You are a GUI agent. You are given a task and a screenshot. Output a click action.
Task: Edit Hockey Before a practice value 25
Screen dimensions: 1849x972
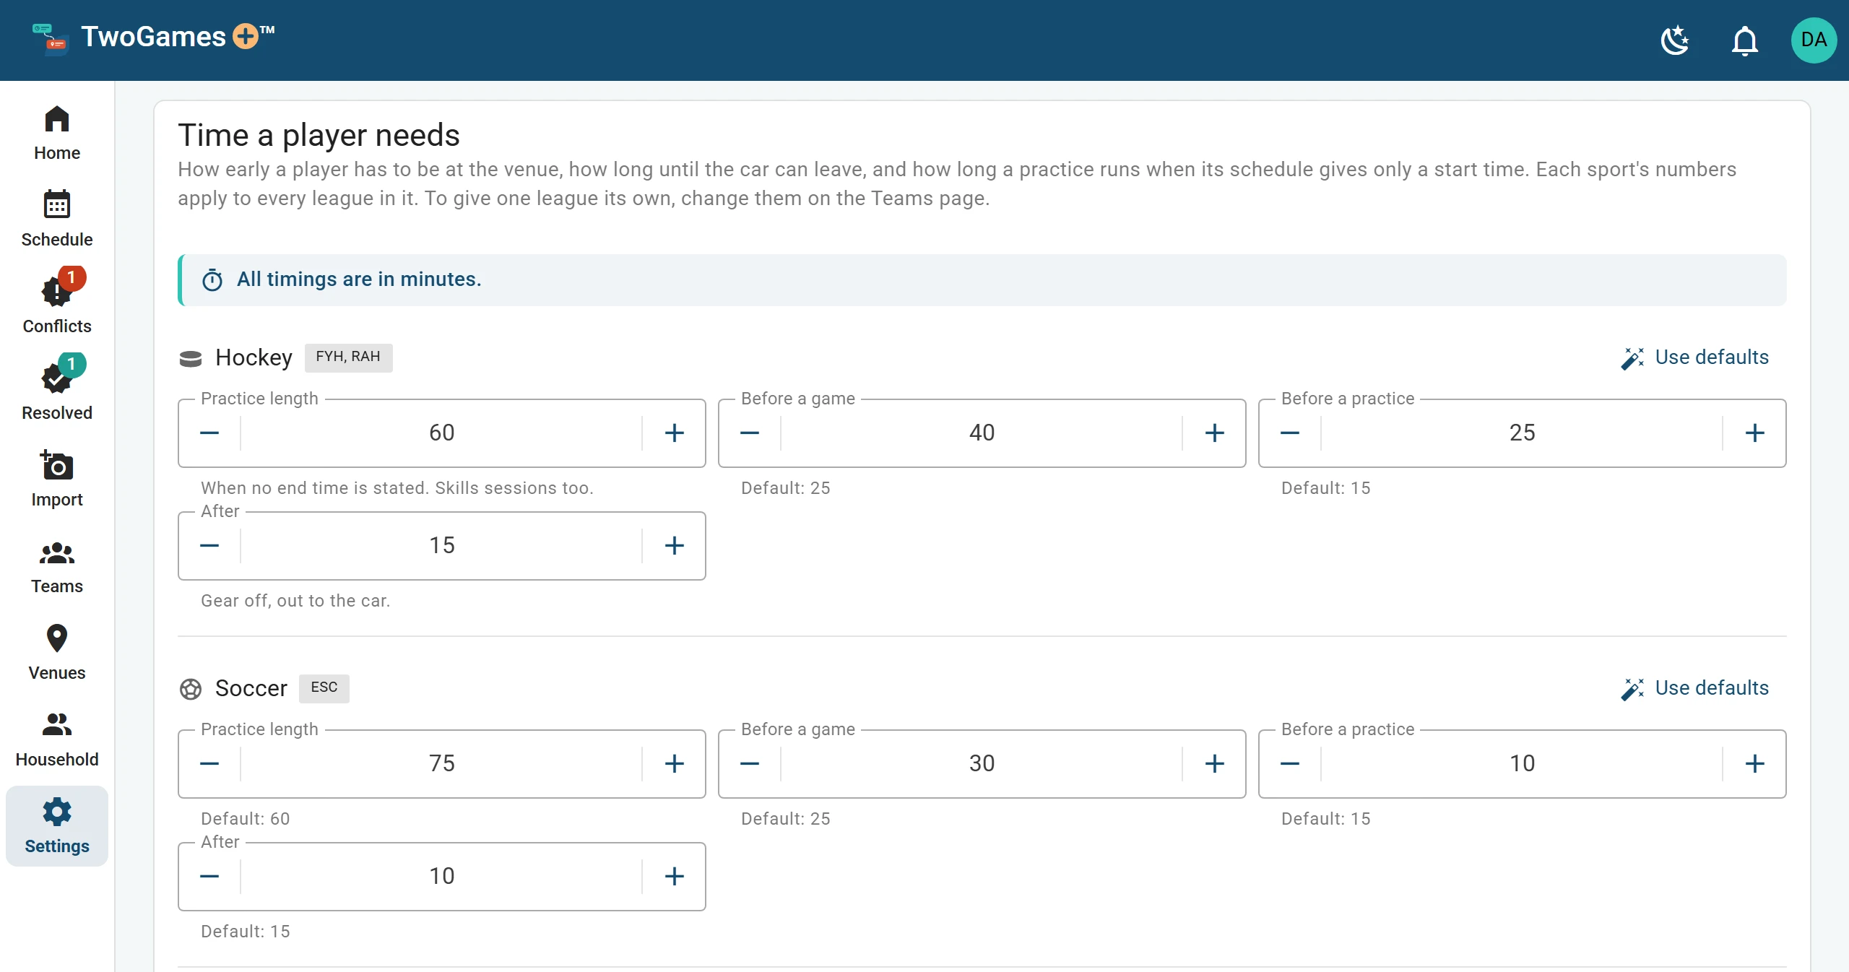pos(1522,433)
